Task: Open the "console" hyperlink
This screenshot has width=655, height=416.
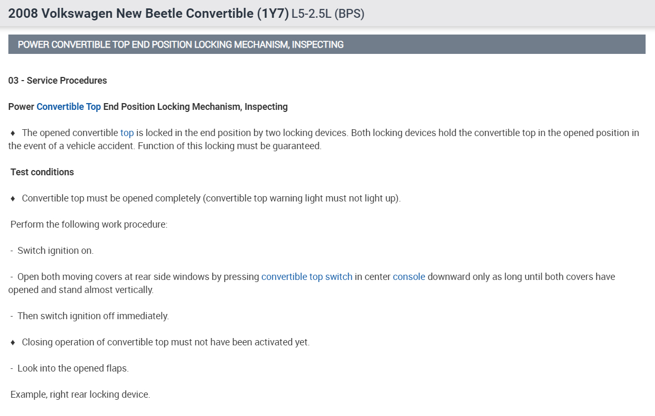Action: coord(409,277)
